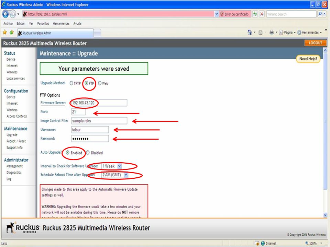Open Access Controls in the sidebar

pyautogui.click(x=16, y=116)
